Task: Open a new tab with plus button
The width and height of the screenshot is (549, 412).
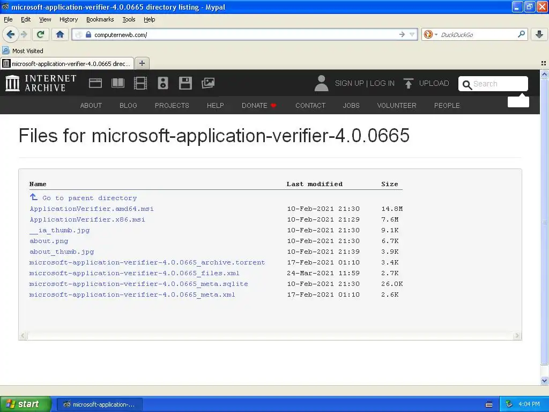Action: [142, 63]
